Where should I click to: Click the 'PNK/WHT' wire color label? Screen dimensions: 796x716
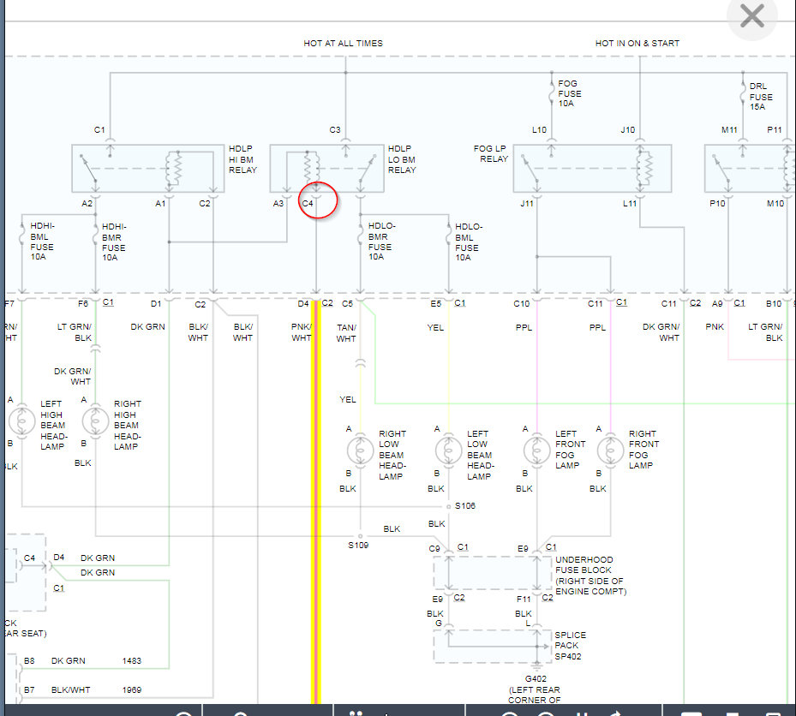click(x=301, y=332)
